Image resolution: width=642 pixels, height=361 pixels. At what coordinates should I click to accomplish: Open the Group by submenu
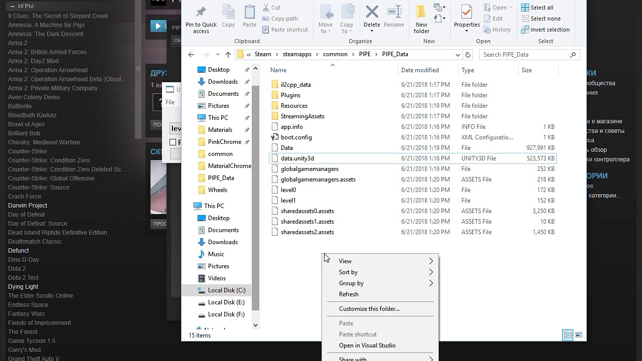(380, 283)
